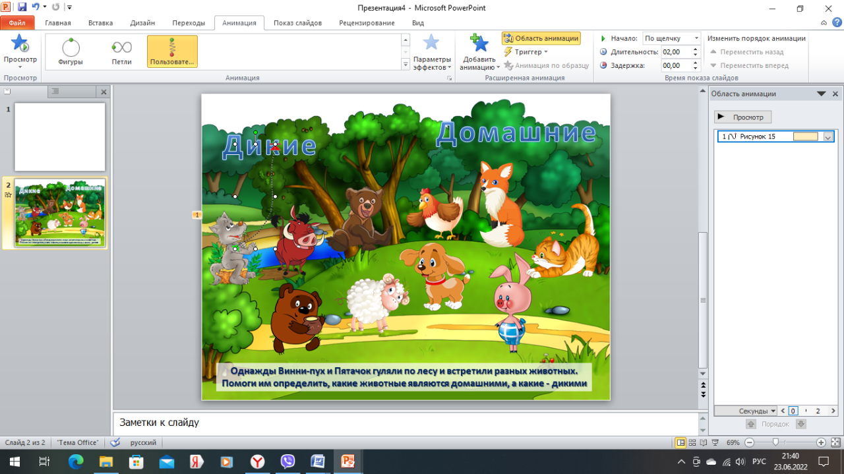This screenshot has height=474, width=844.
Task: Zoom in with the plus button
Action: tap(821, 442)
